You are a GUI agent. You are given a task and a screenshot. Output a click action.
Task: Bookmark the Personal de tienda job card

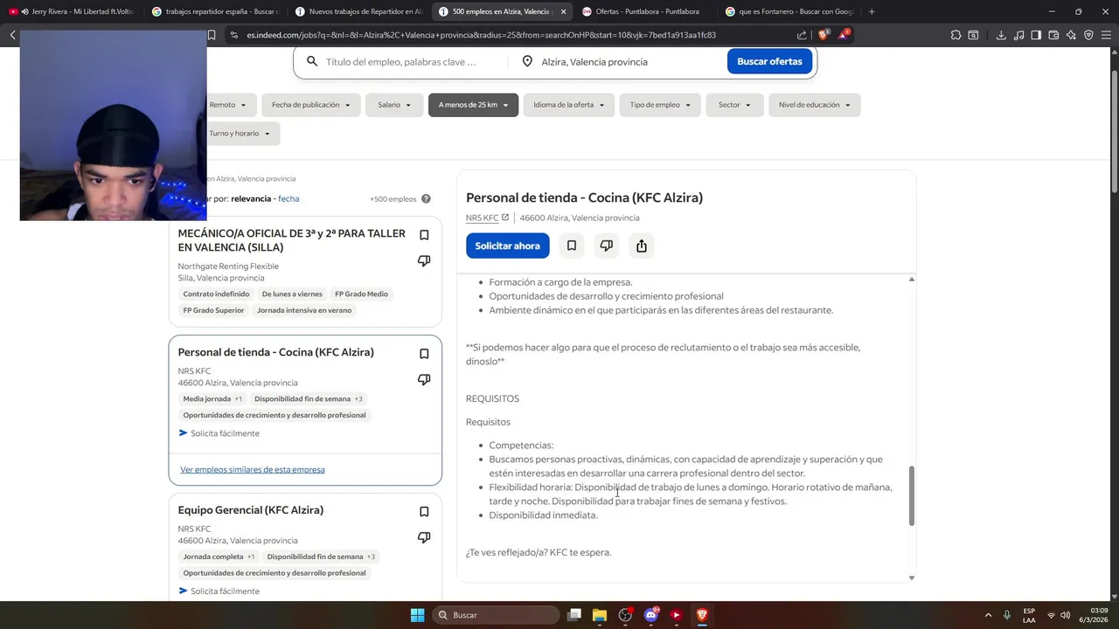point(424,354)
